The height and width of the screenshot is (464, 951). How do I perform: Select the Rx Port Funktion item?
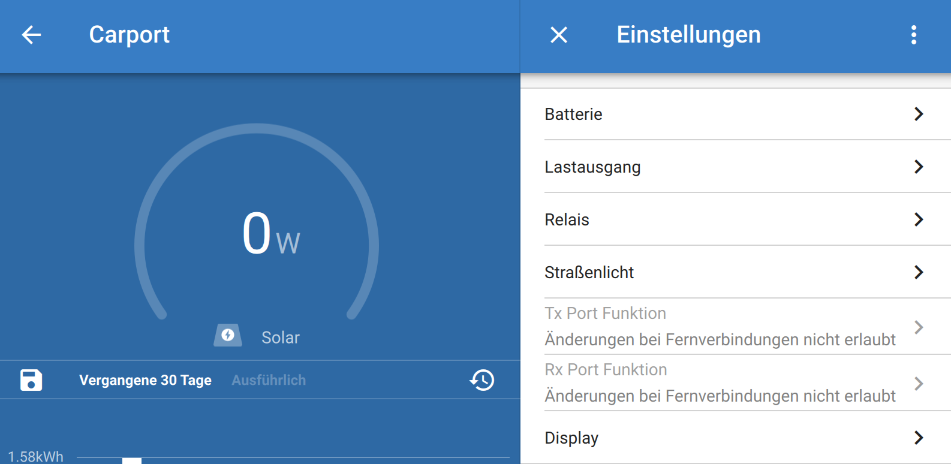point(720,383)
